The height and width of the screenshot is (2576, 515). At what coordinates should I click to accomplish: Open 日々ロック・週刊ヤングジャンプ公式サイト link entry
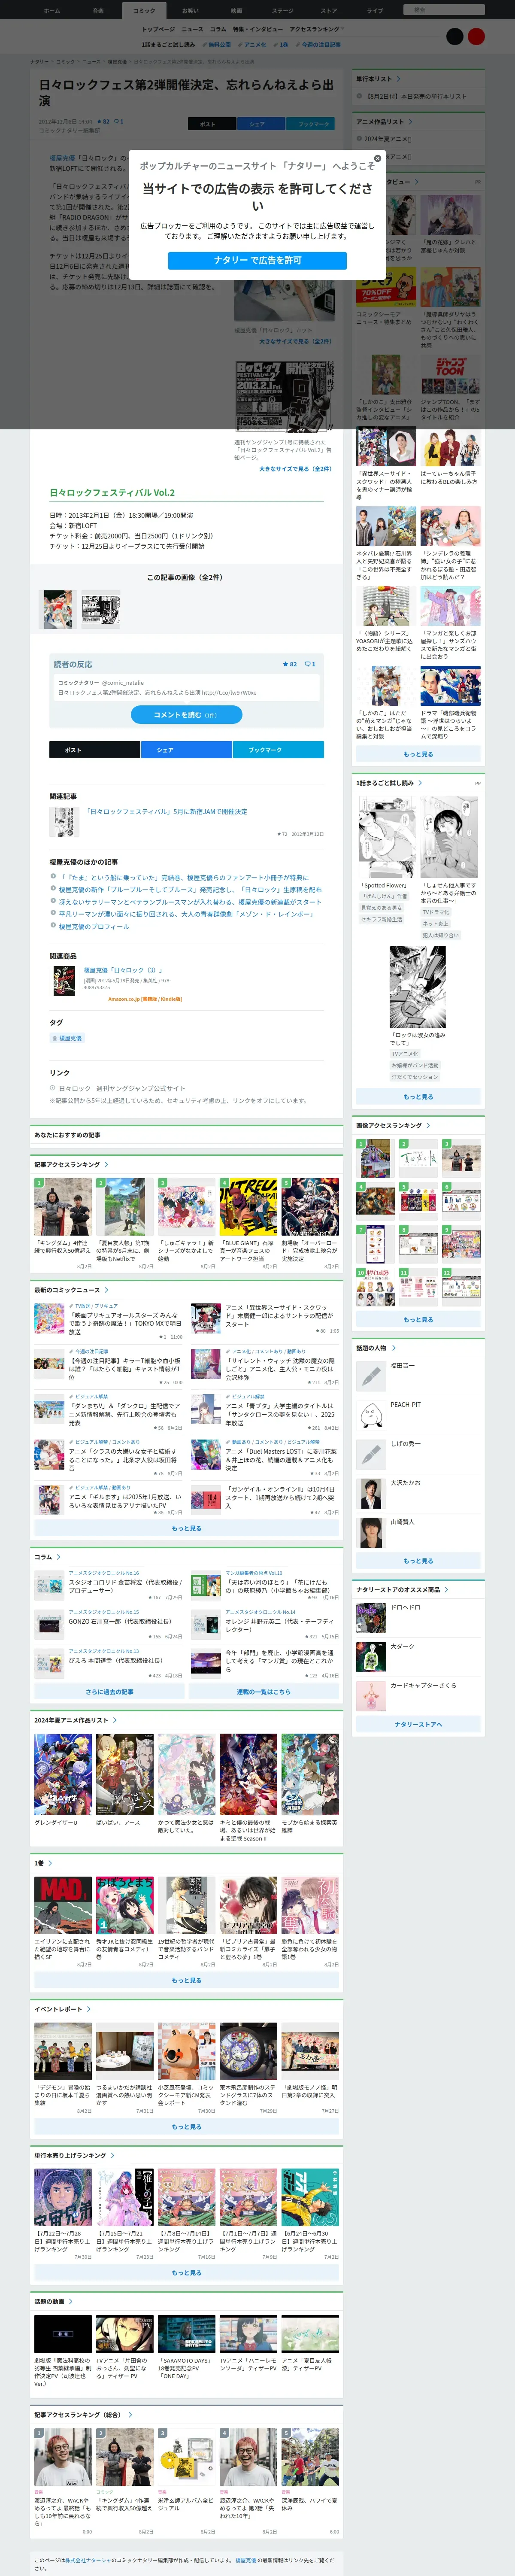(122, 1088)
